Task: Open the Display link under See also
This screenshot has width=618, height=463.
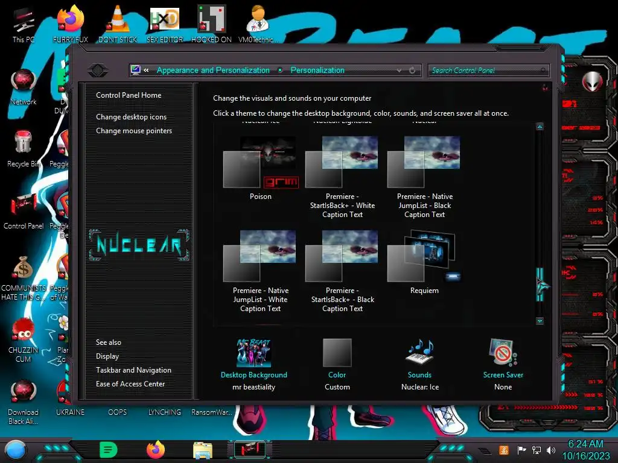Action: [107, 356]
